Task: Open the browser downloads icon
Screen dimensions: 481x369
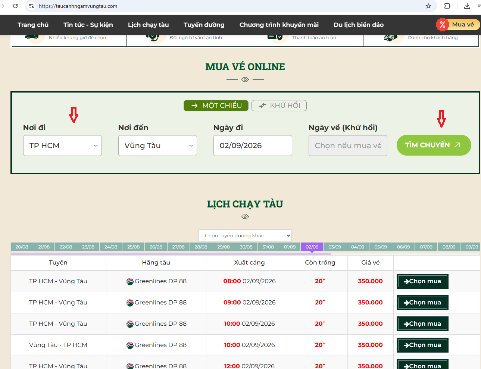Action: tap(467, 6)
